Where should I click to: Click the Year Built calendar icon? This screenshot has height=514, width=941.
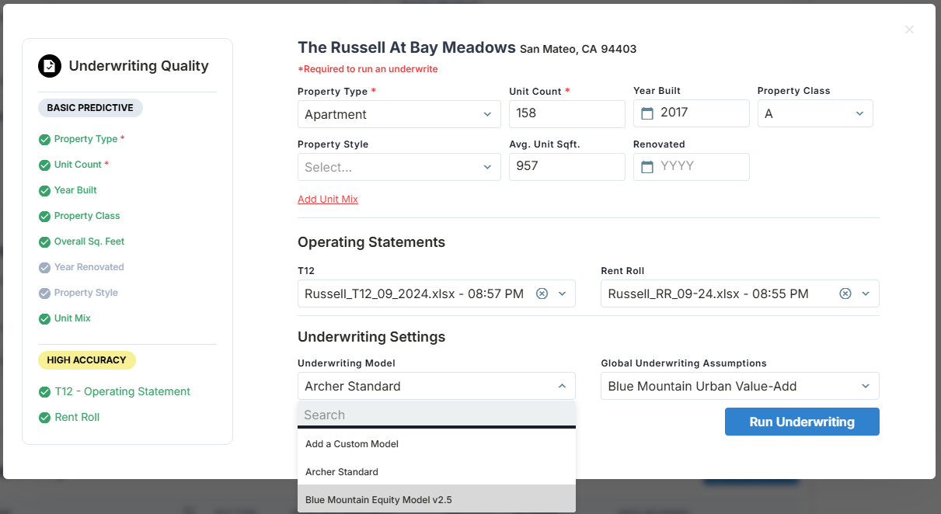pos(647,113)
